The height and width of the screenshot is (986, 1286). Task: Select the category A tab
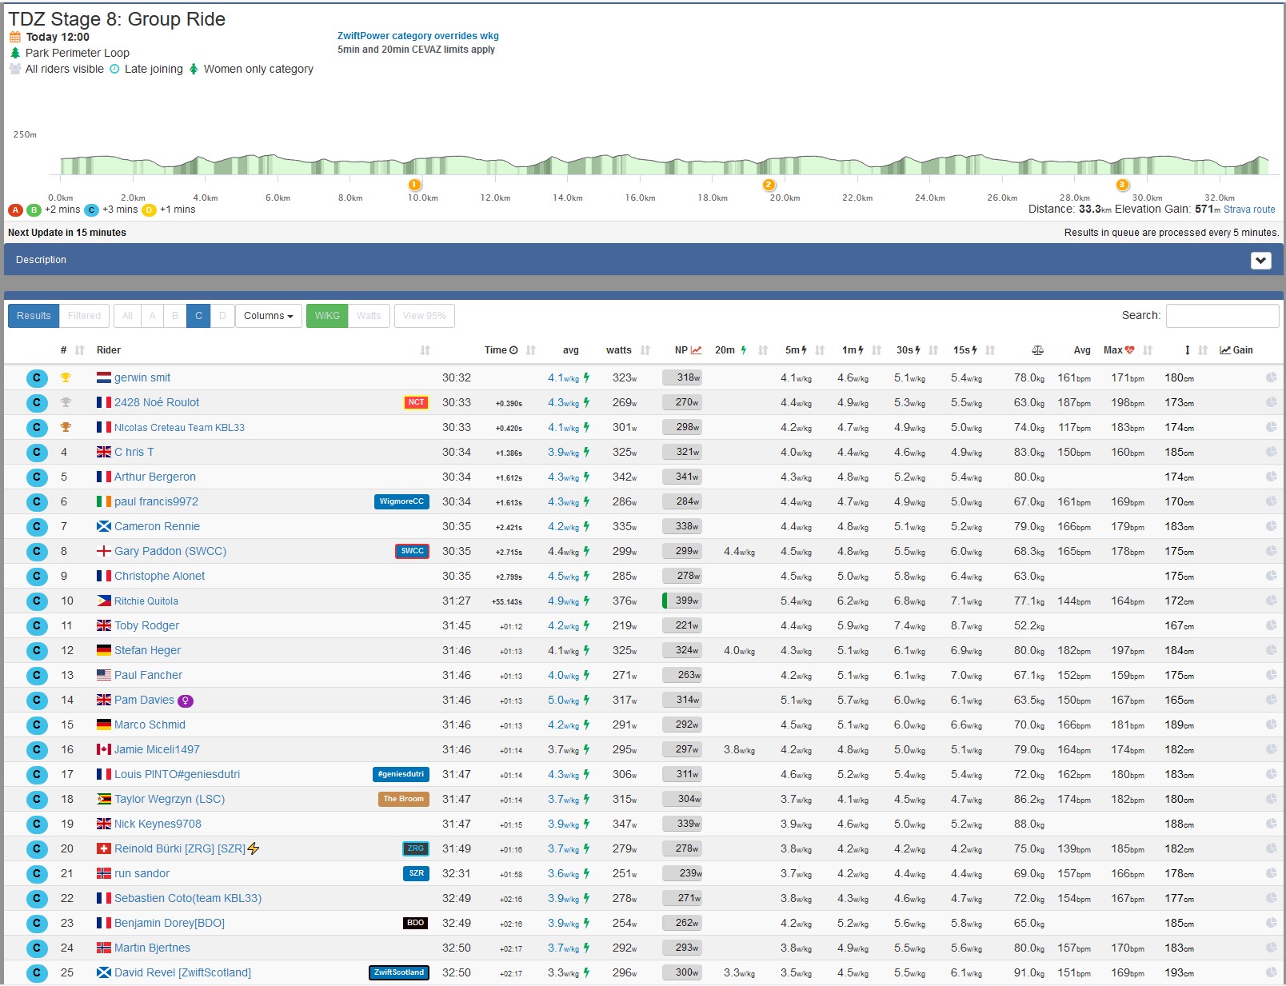(153, 316)
